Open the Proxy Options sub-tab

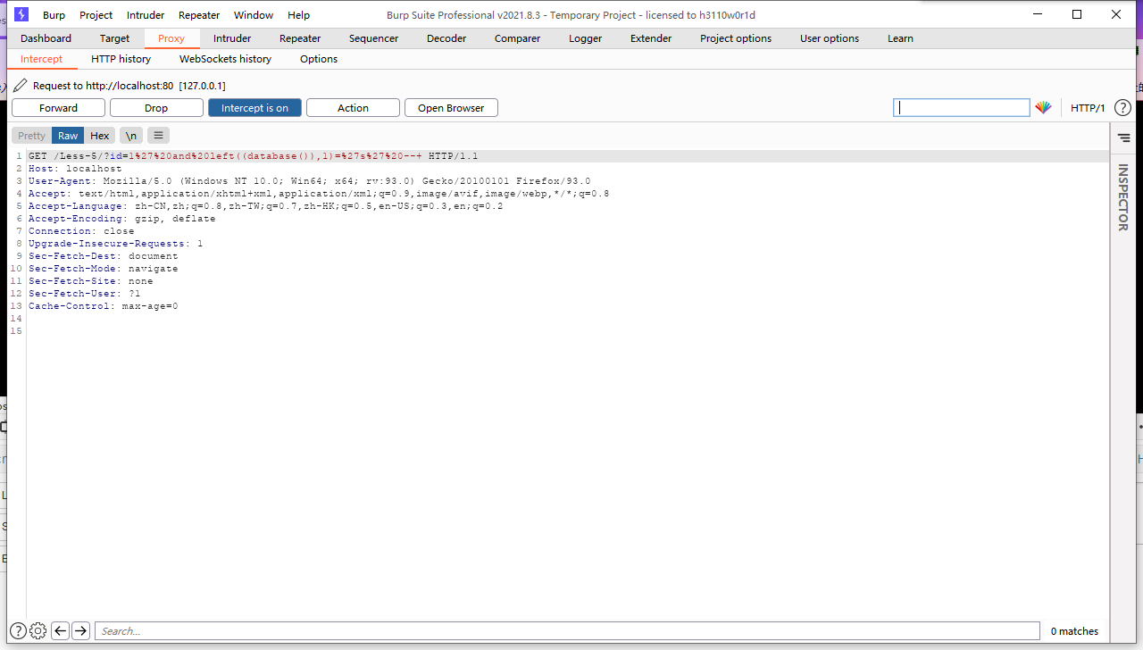(x=319, y=59)
